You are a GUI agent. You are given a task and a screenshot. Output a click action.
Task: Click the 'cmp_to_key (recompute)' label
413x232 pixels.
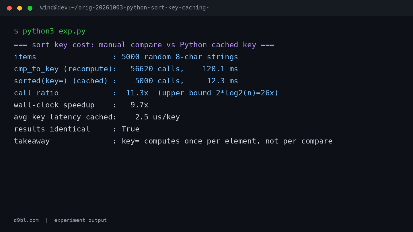[x=63, y=69]
